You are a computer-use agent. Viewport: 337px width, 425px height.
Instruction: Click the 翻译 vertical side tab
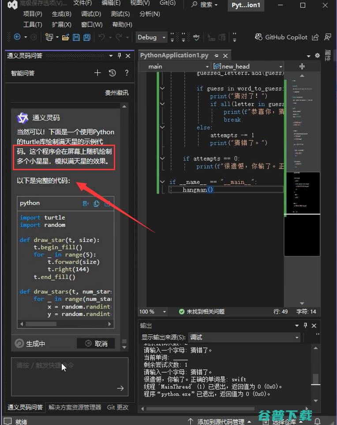pos(328,55)
